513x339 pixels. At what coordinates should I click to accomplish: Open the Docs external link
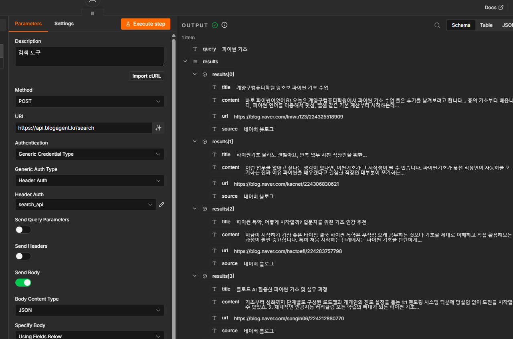[494, 7]
